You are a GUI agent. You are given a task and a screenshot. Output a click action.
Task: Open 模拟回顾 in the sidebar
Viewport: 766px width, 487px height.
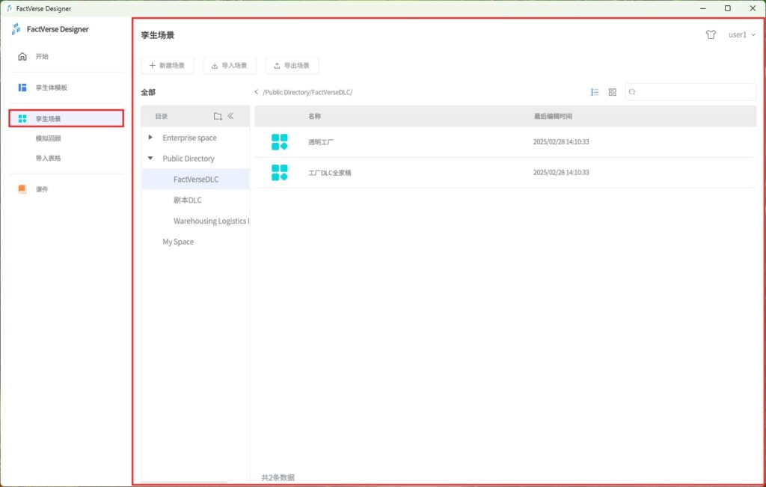tap(49, 138)
